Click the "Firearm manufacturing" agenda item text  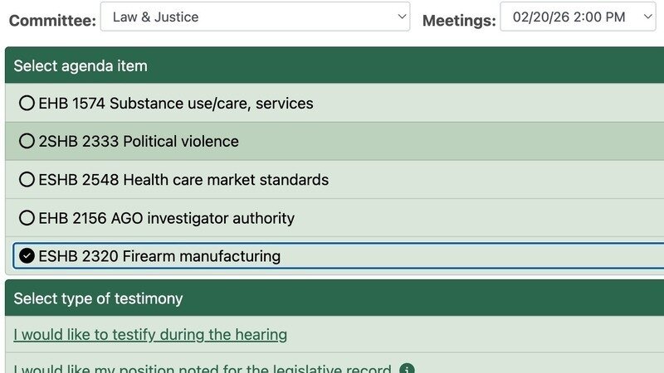tap(201, 256)
